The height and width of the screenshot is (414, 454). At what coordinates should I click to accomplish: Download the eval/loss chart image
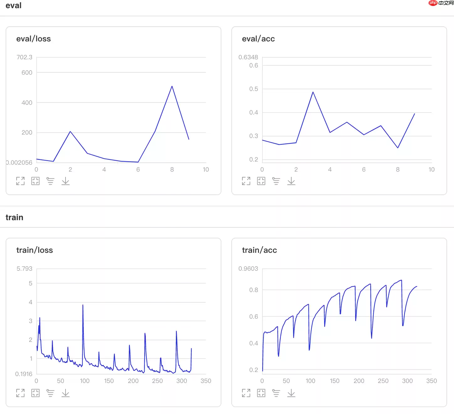pyautogui.click(x=66, y=181)
